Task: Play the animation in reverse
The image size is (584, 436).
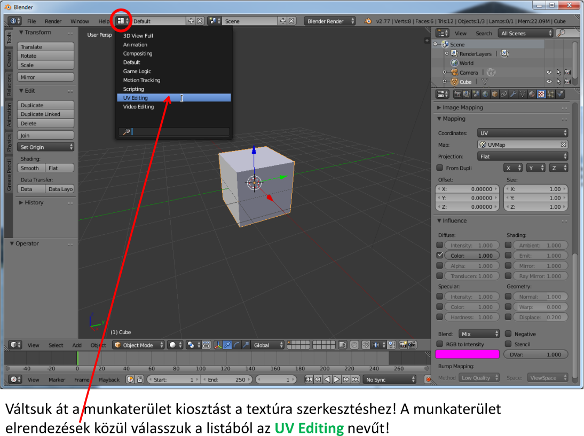Action: coord(327,379)
